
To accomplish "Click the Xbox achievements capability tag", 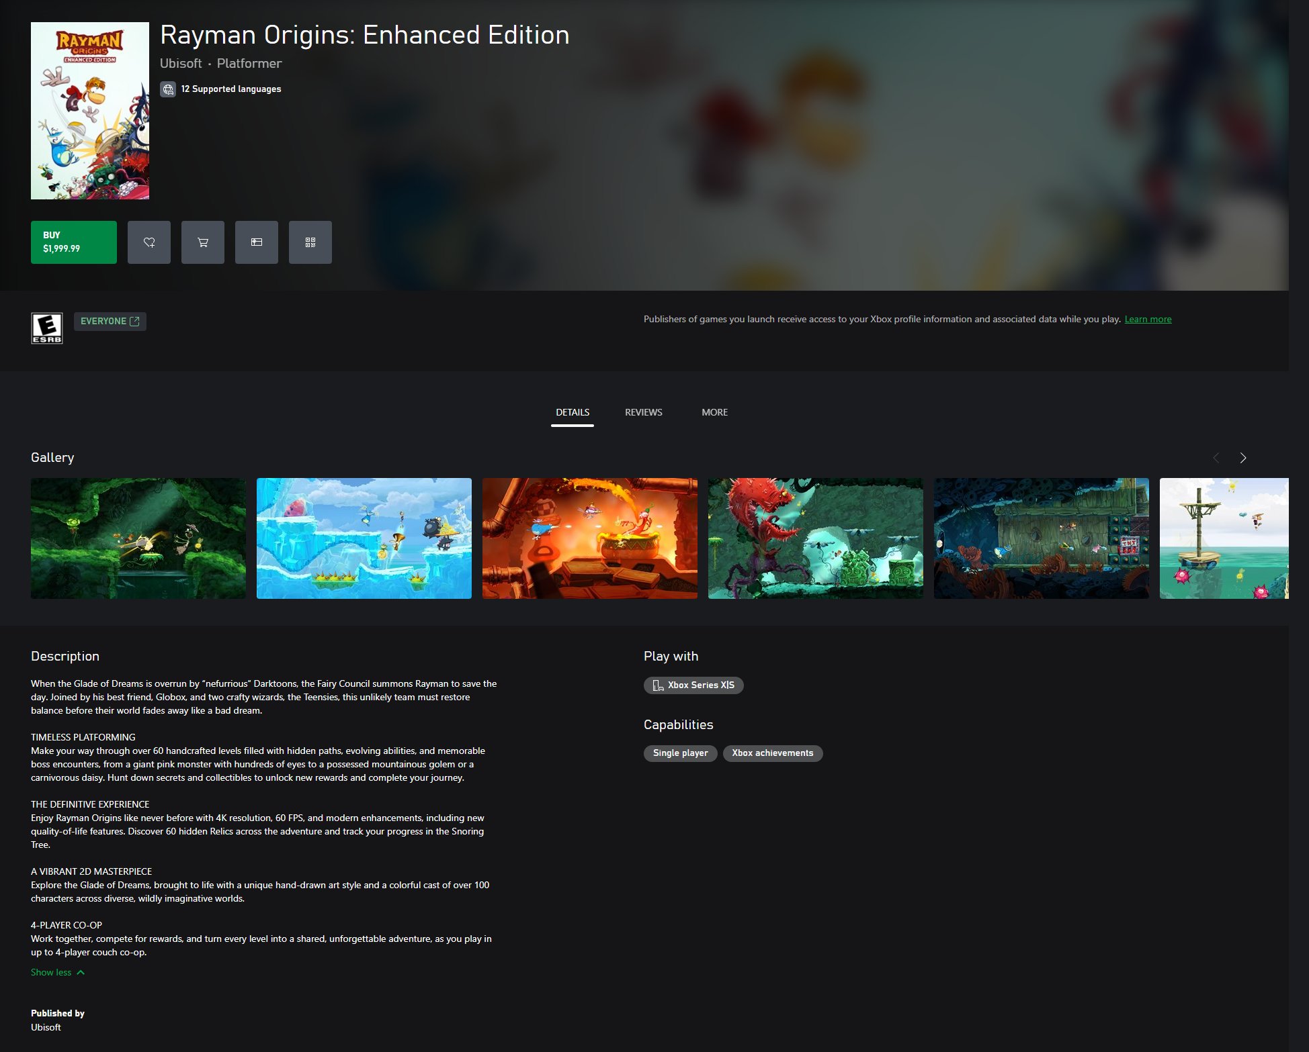I will 773,753.
